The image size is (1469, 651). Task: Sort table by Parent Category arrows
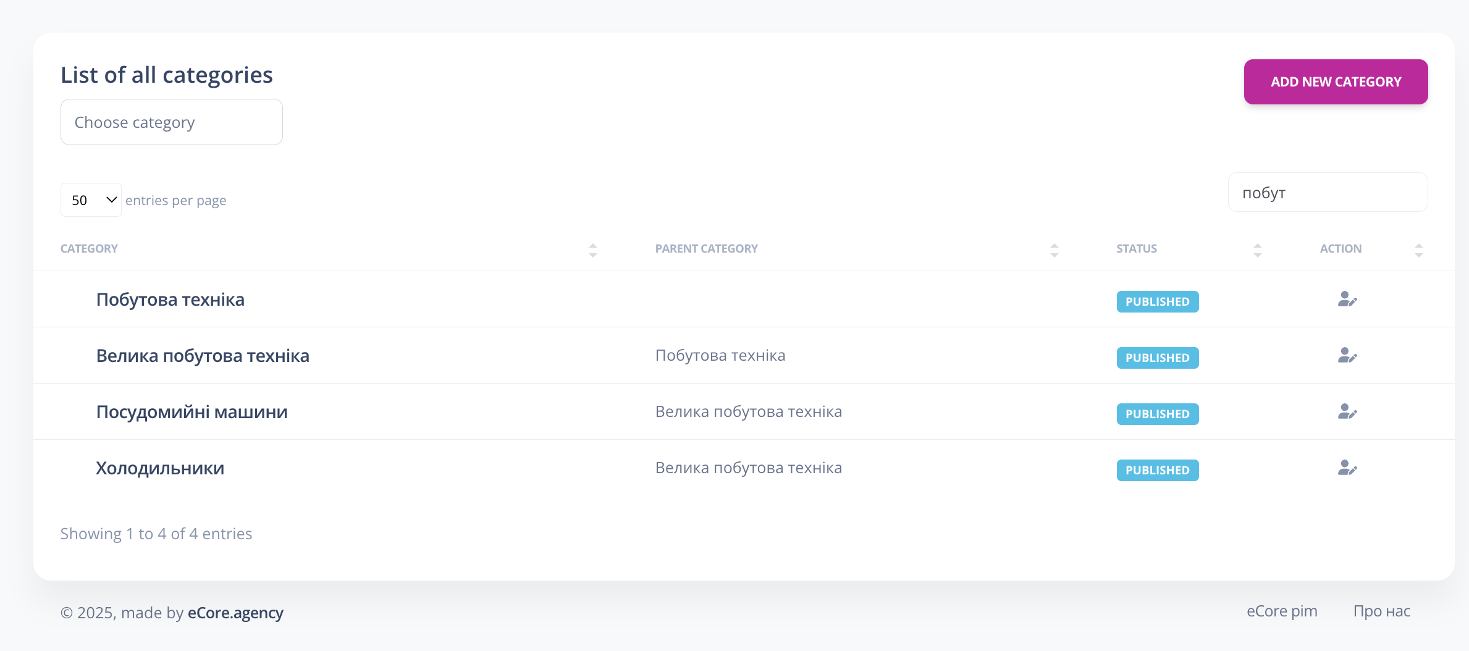(x=1054, y=250)
